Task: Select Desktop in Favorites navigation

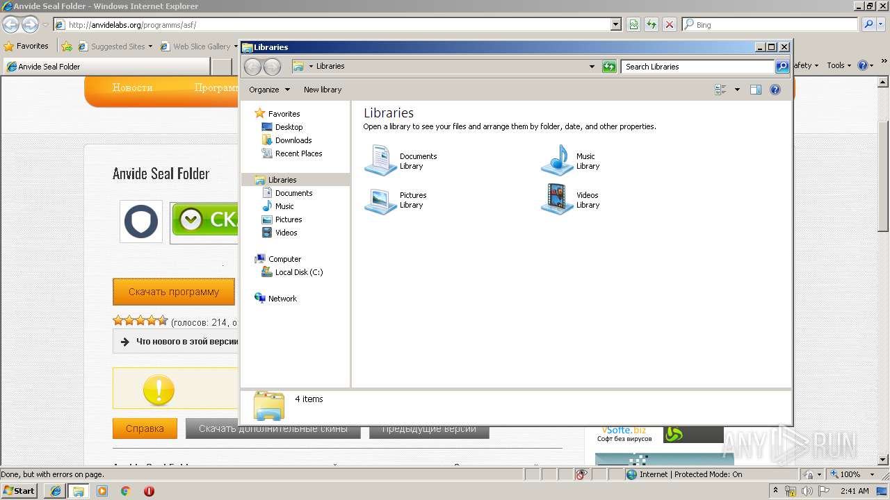Action: click(x=289, y=127)
